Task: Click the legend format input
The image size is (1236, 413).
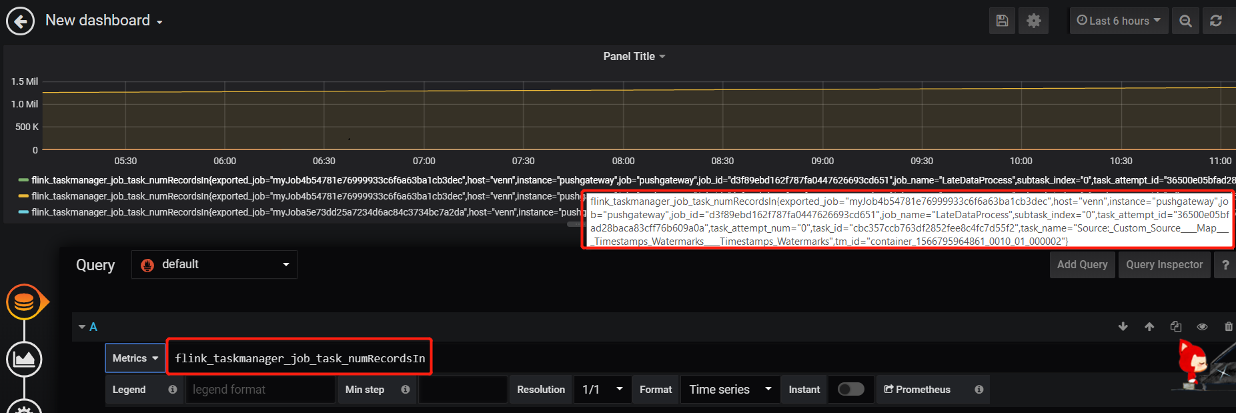Action: click(x=260, y=390)
